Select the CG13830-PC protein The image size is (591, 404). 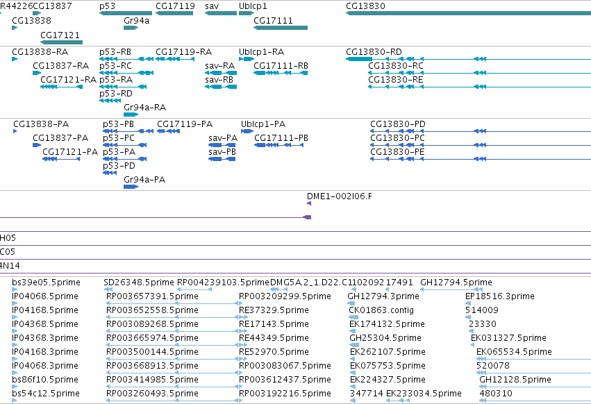tap(481, 145)
